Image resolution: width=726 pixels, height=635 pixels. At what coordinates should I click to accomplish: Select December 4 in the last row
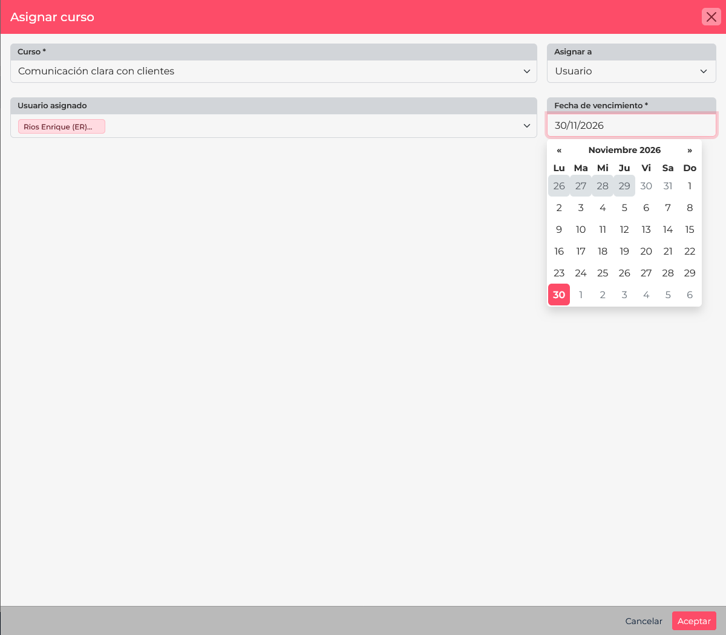coord(646,295)
